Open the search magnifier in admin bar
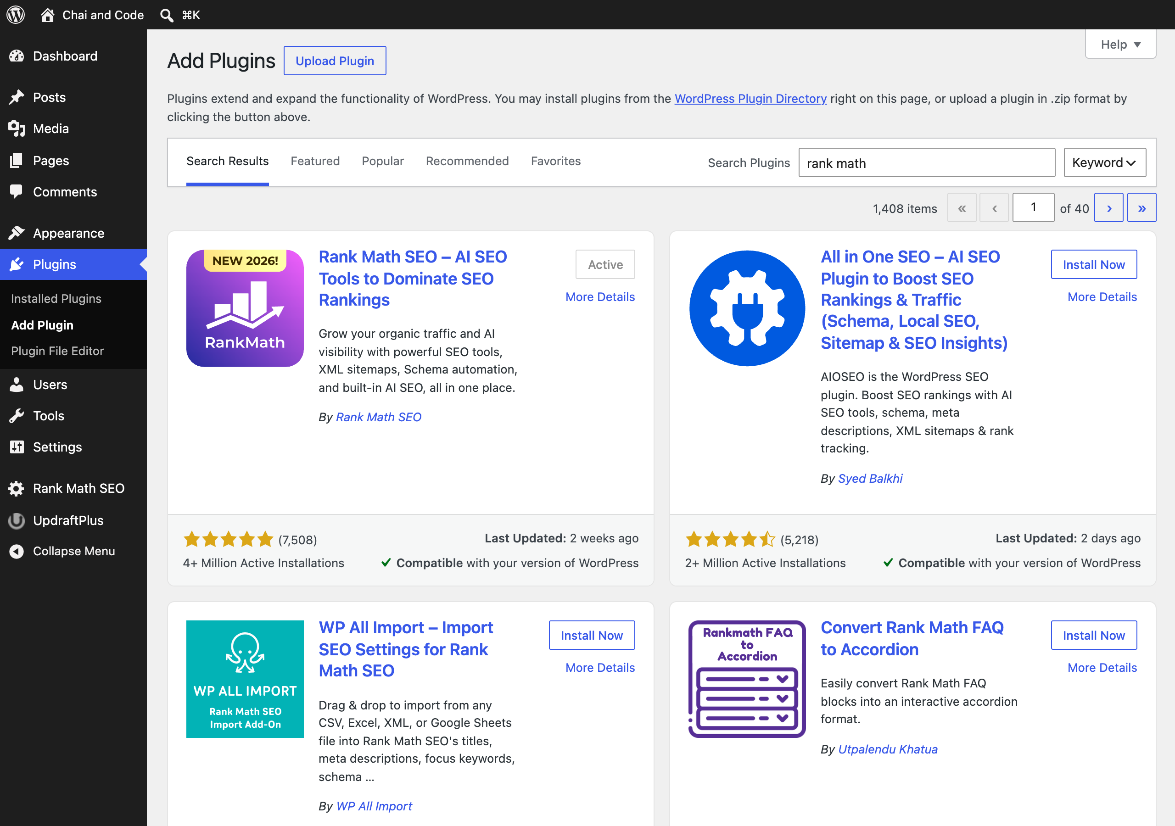Image resolution: width=1175 pixels, height=826 pixels. [166, 15]
